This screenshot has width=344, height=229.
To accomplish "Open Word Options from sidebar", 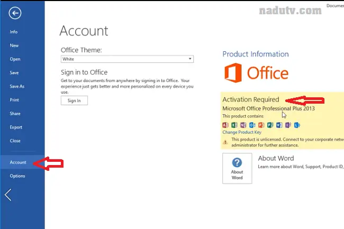I will [17, 176].
